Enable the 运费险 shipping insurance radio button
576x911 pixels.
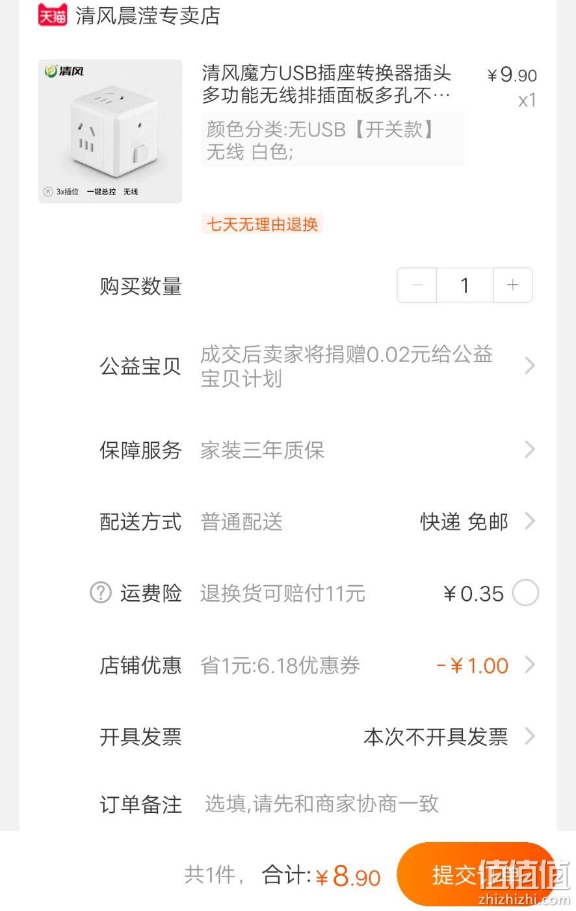pos(525,593)
